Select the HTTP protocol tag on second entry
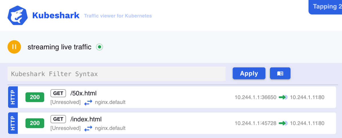Image resolution: width=342 pixels, height=138 pixels. point(13,123)
